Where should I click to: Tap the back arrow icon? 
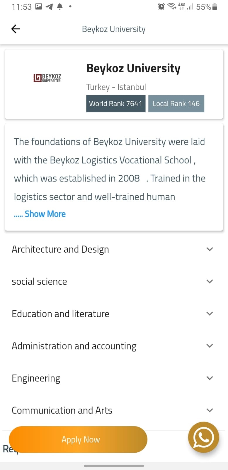(x=16, y=29)
